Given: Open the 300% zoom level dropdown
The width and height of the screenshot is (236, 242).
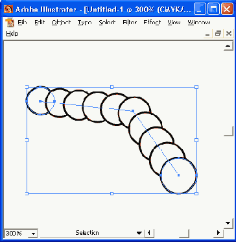Looking at the screenshot, I should pos(33,234).
